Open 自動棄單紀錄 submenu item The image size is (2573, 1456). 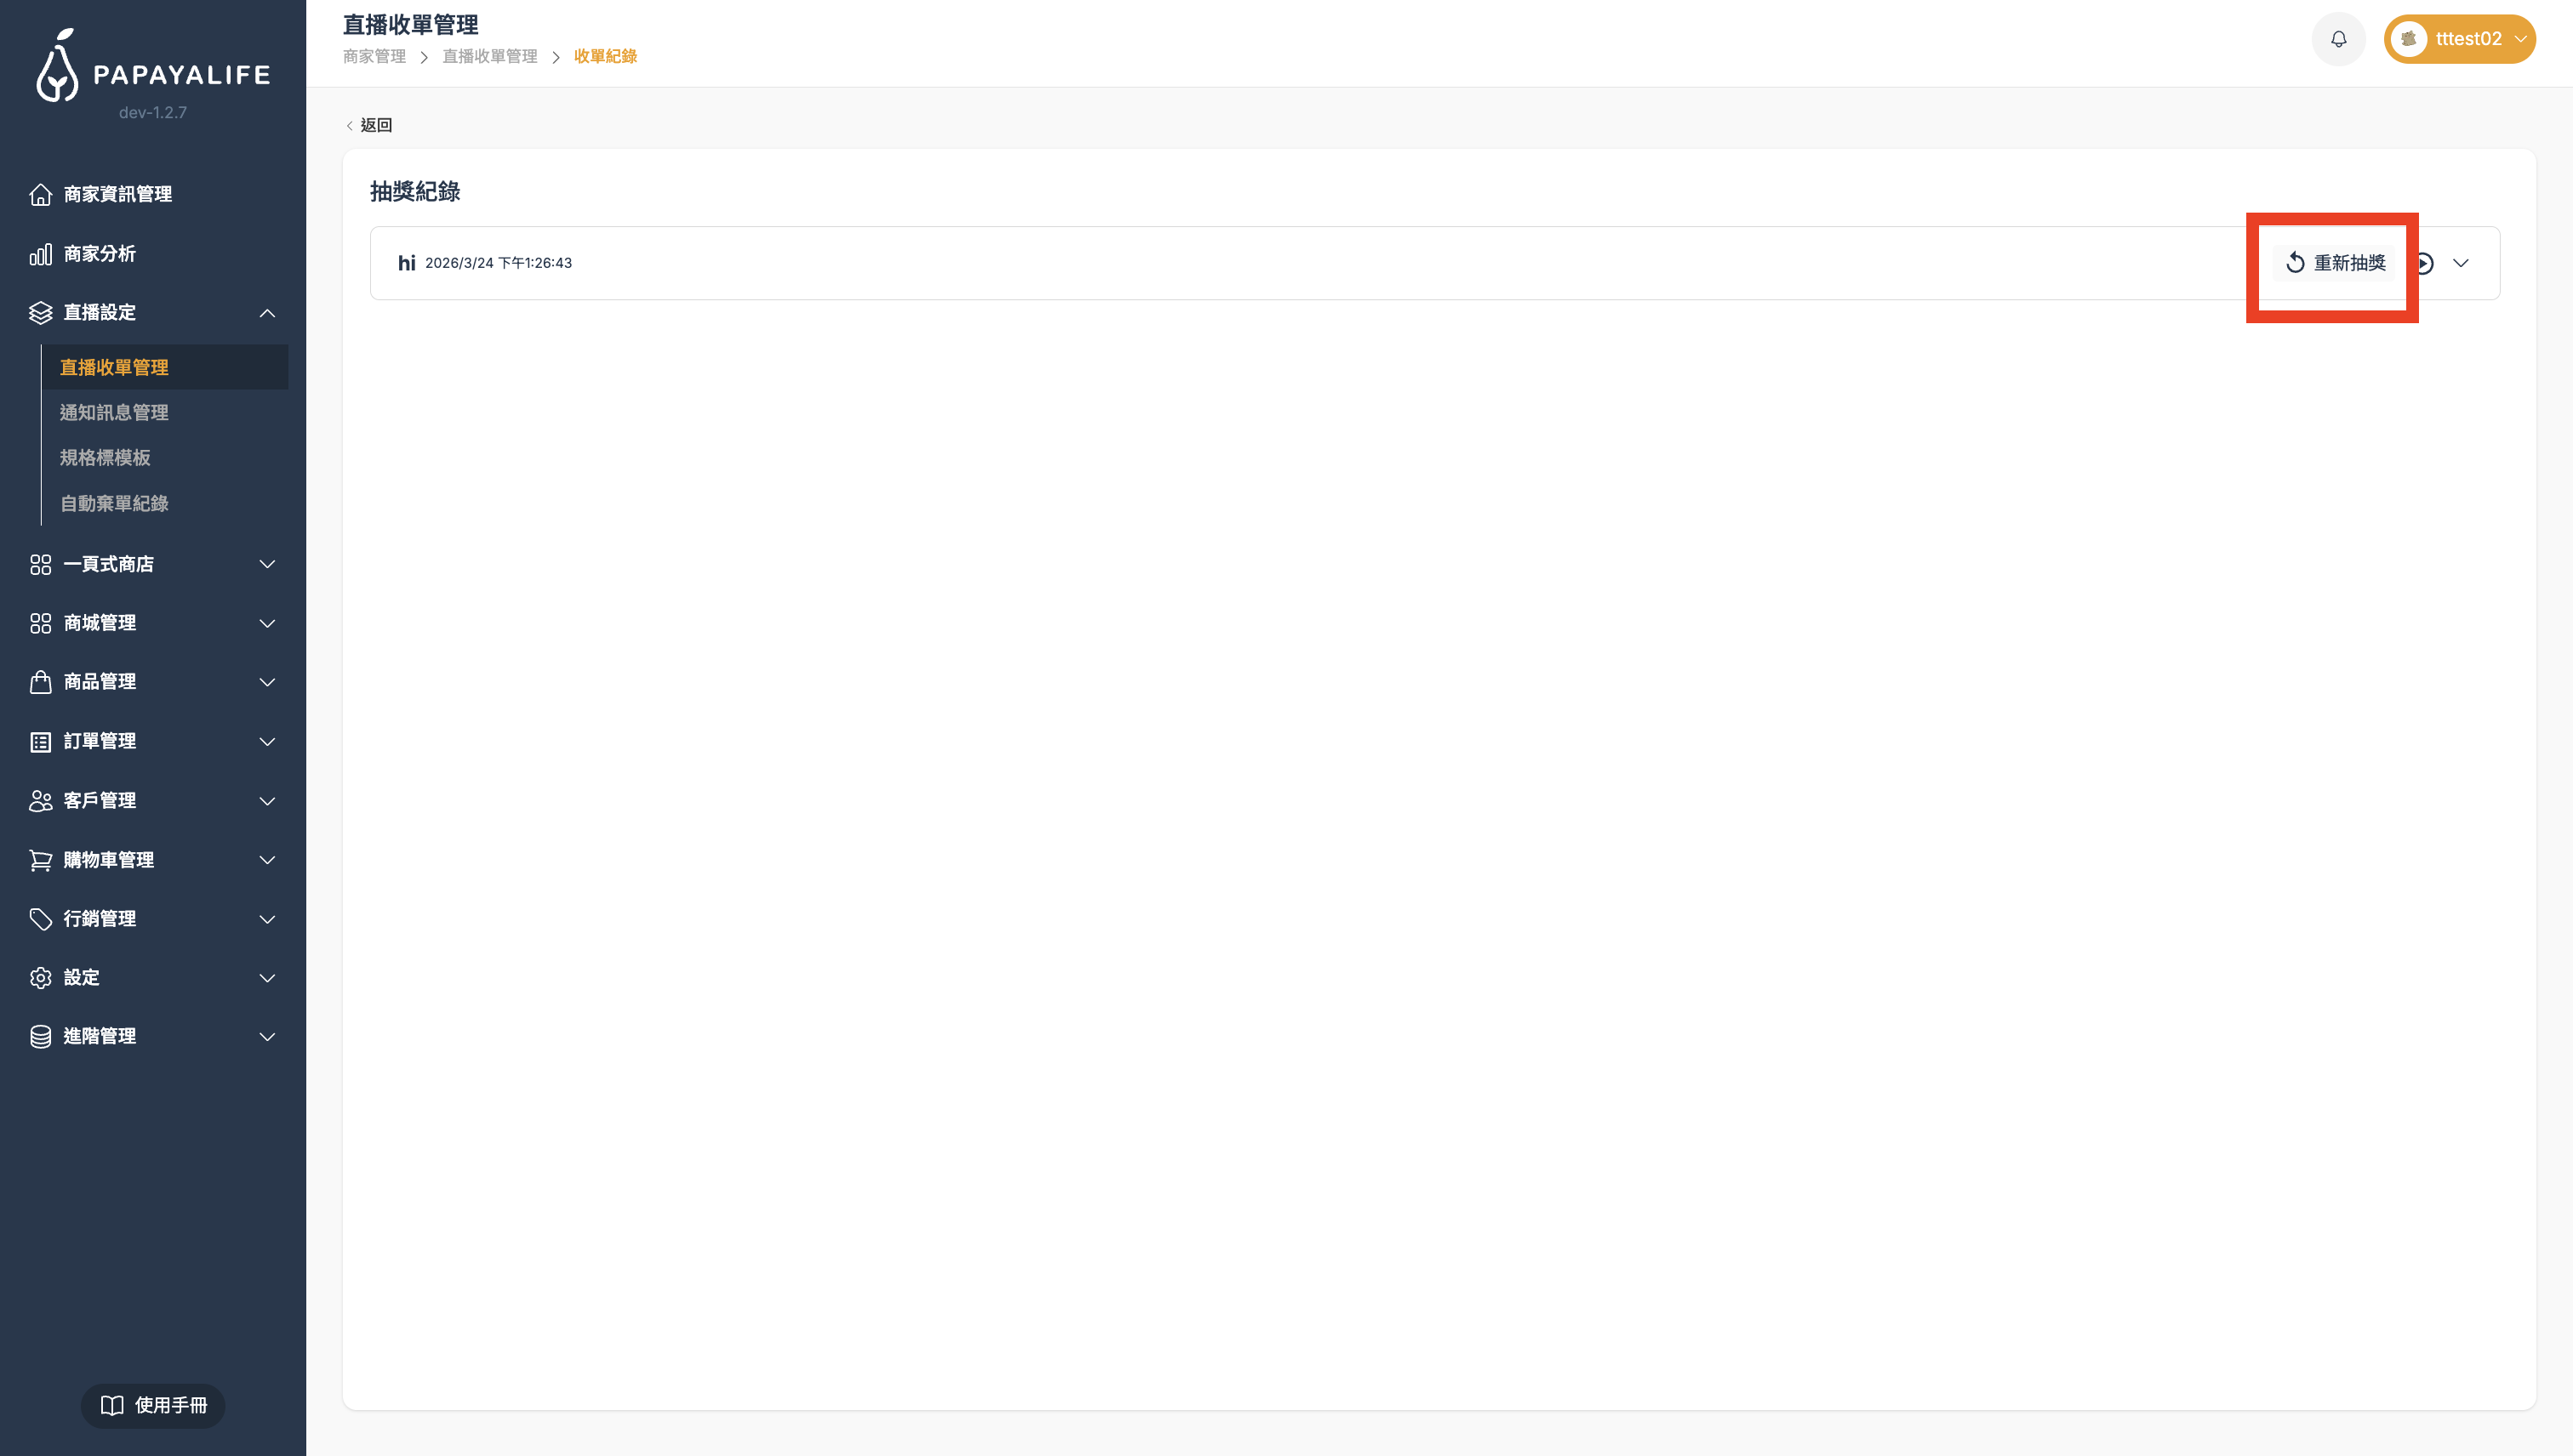114,503
